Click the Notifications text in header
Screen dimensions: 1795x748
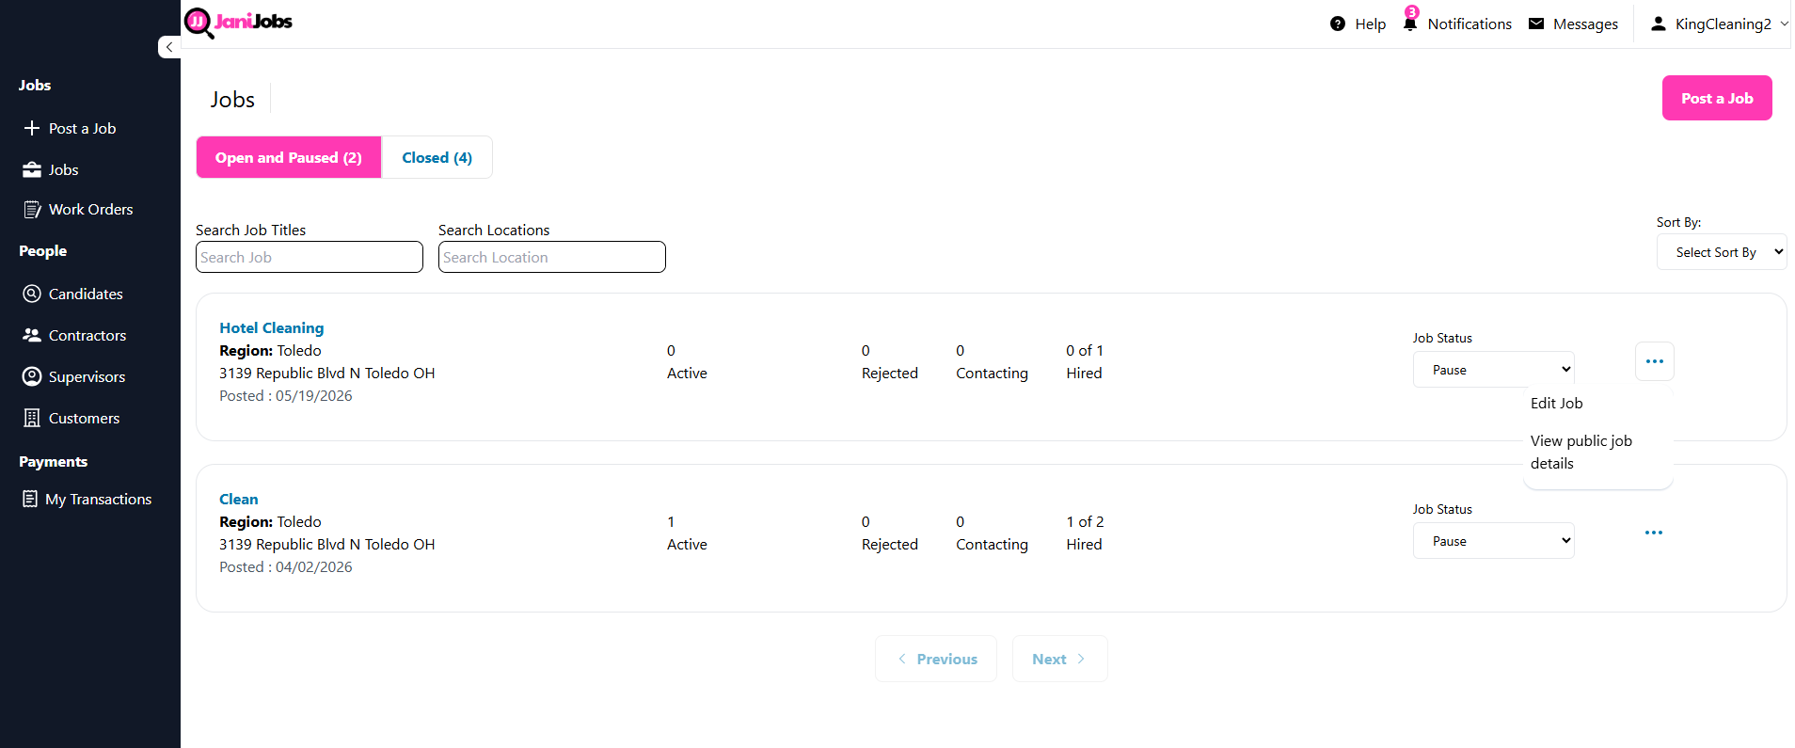(1469, 24)
